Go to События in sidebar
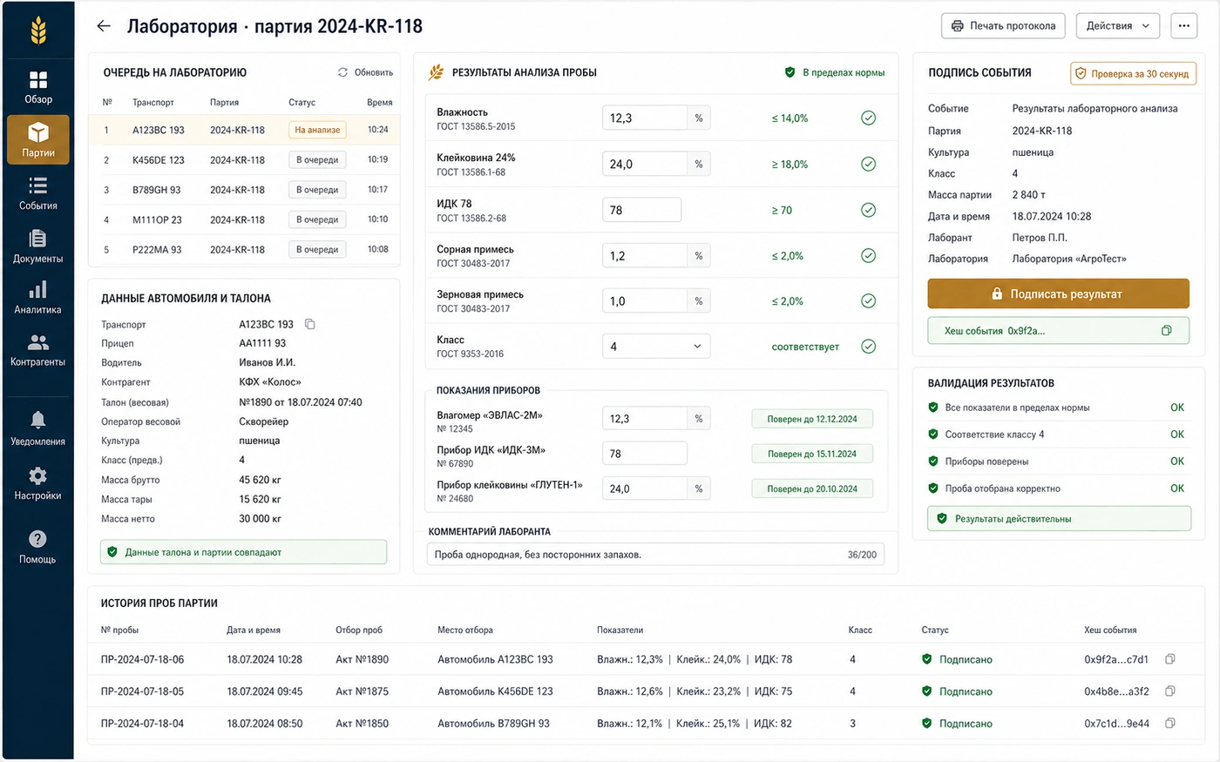 (x=38, y=194)
